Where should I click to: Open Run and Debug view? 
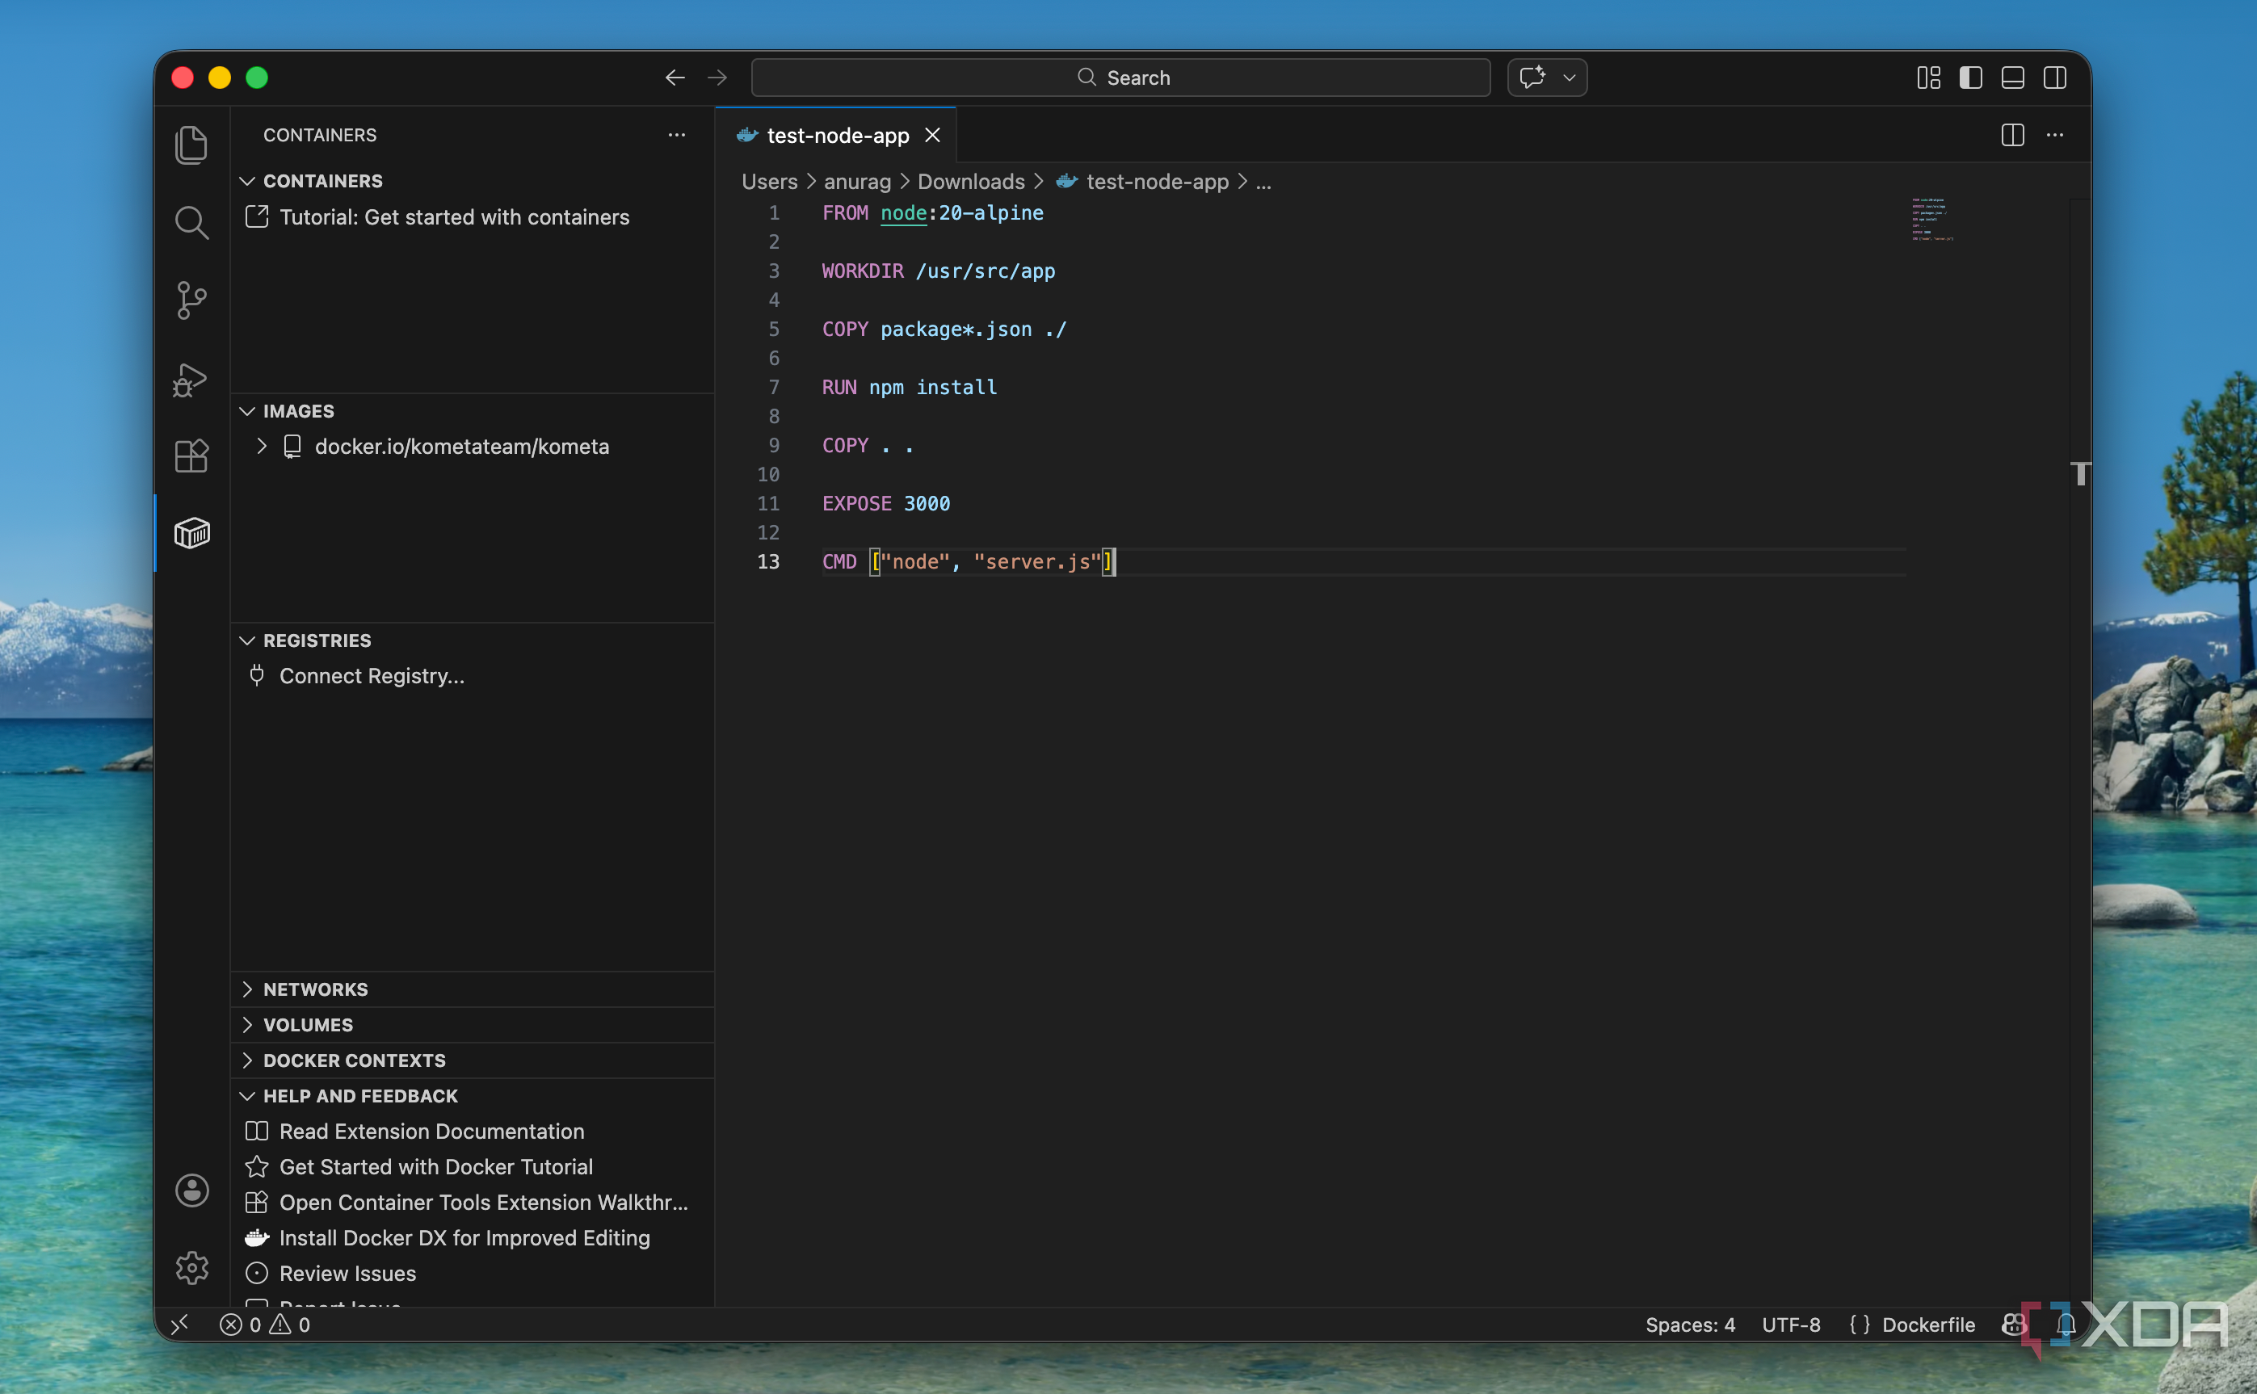click(x=191, y=379)
